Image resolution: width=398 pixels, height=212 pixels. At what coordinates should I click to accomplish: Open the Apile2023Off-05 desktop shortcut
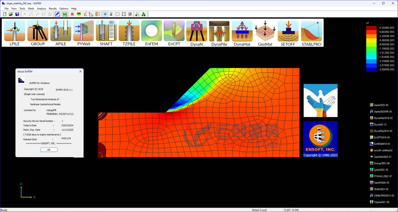(381, 112)
